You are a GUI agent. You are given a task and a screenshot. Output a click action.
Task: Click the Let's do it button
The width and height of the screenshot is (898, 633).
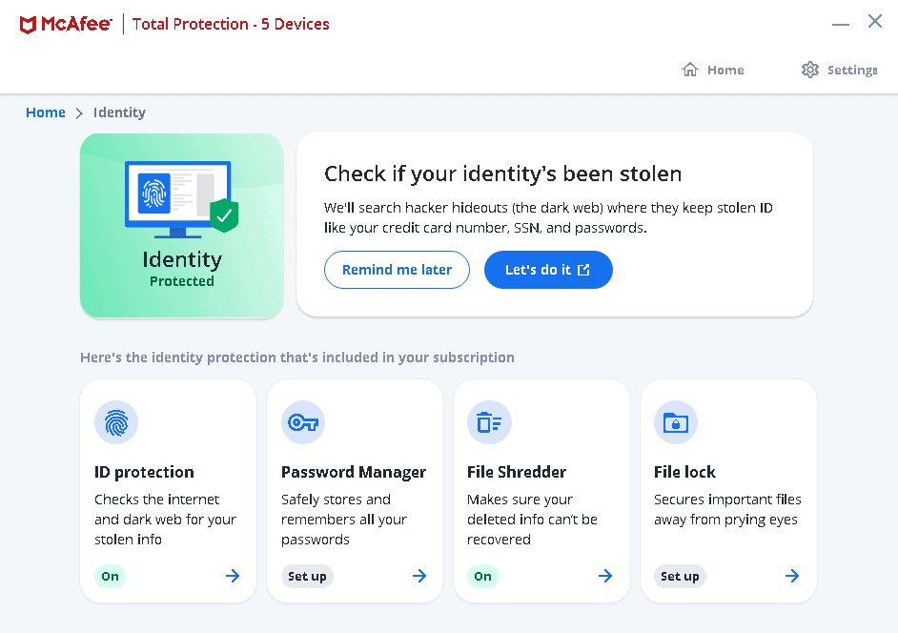point(548,270)
